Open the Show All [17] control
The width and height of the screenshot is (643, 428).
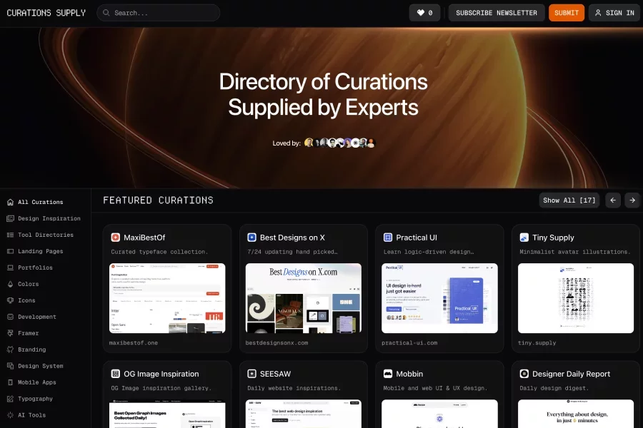[569, 200]
